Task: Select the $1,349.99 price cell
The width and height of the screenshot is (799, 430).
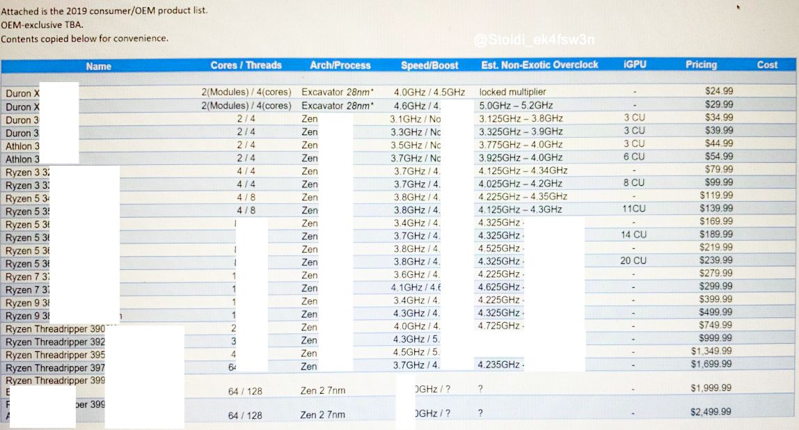Action: point(711,351)
